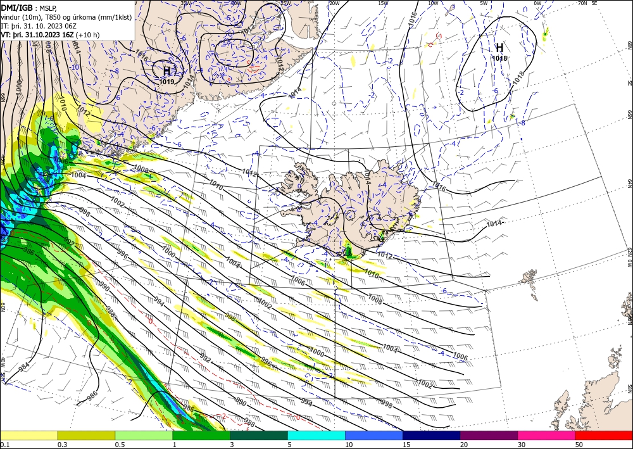Click the '70N' latitude label

pos(582,3)
